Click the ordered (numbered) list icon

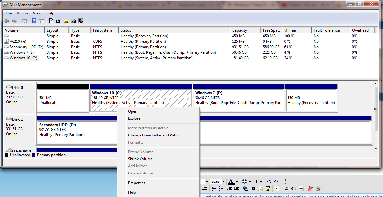(214, 188)
